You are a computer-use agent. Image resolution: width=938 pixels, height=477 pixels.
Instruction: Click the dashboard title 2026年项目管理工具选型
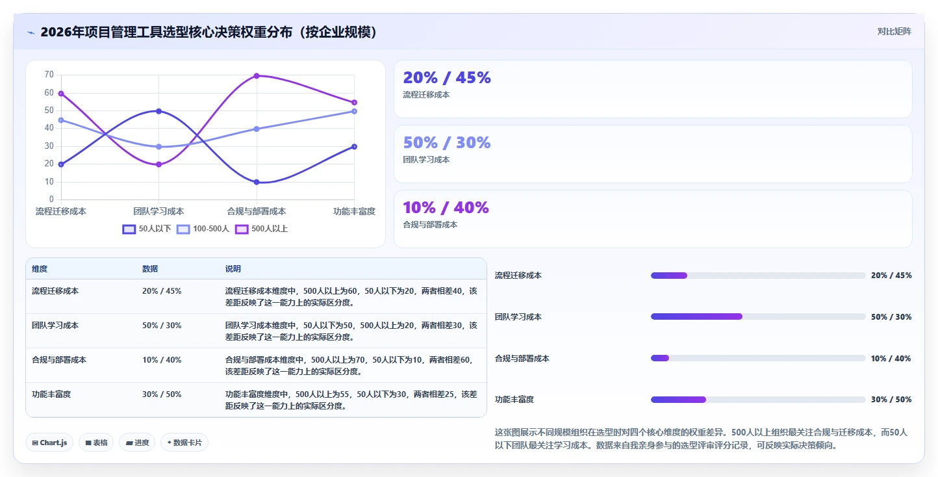point(209,32)
